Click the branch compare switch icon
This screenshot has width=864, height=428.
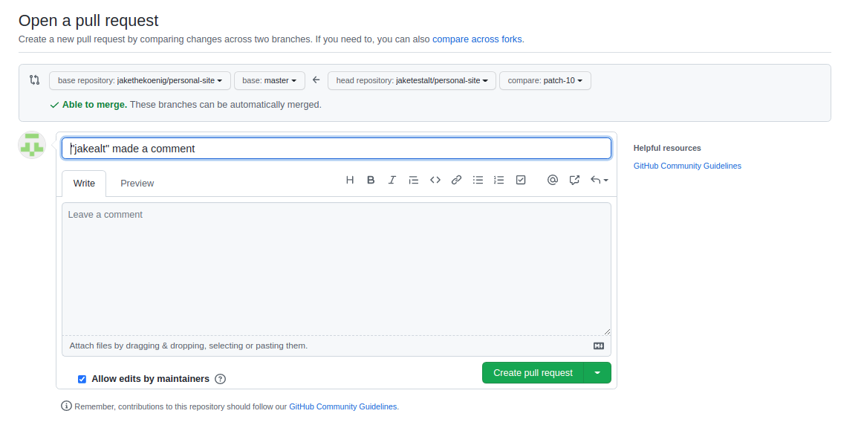(x=35, y=80)
